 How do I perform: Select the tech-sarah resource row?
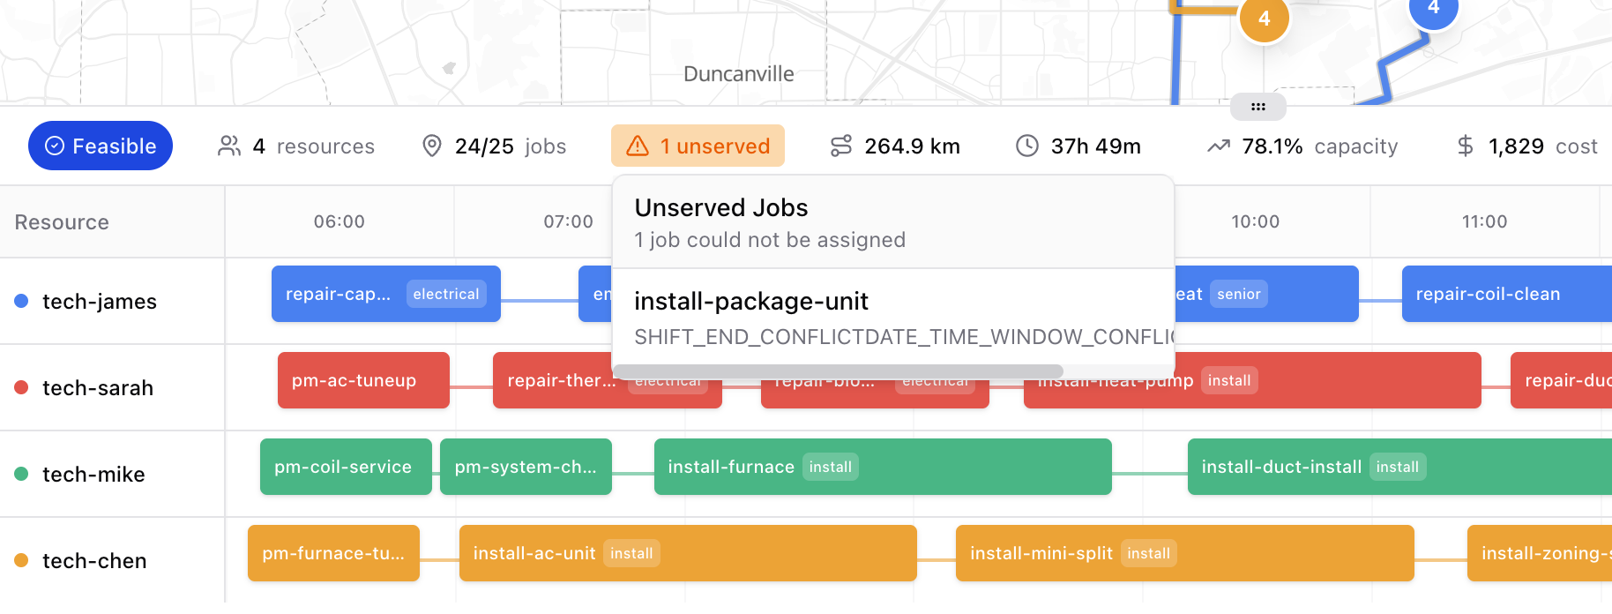point(112,387)
